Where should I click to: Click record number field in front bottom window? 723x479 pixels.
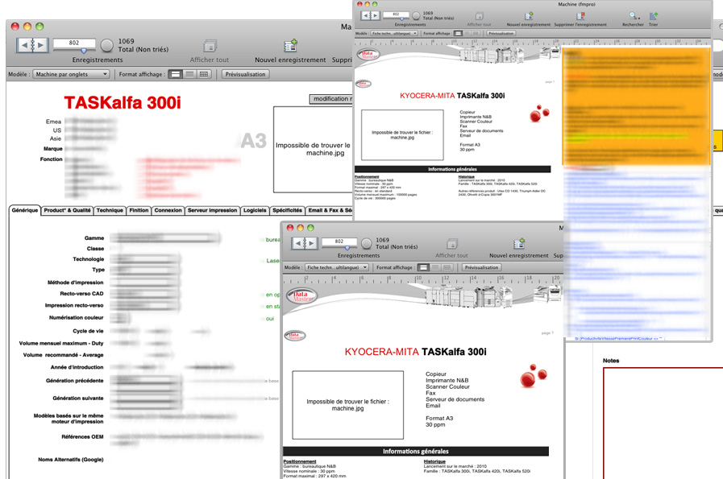point(339,242)
